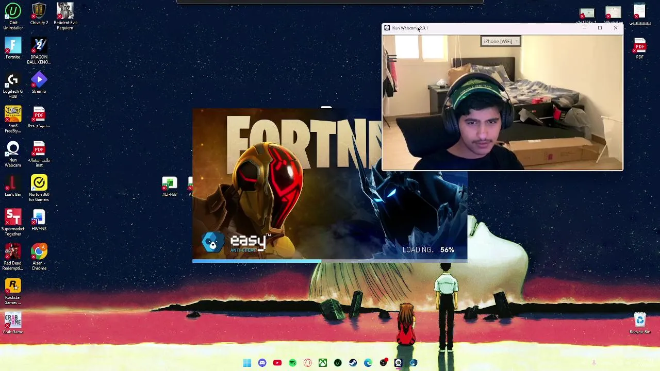
Task: Open the Logitech G HUB desktop shortcut
Action: point(13,85)
